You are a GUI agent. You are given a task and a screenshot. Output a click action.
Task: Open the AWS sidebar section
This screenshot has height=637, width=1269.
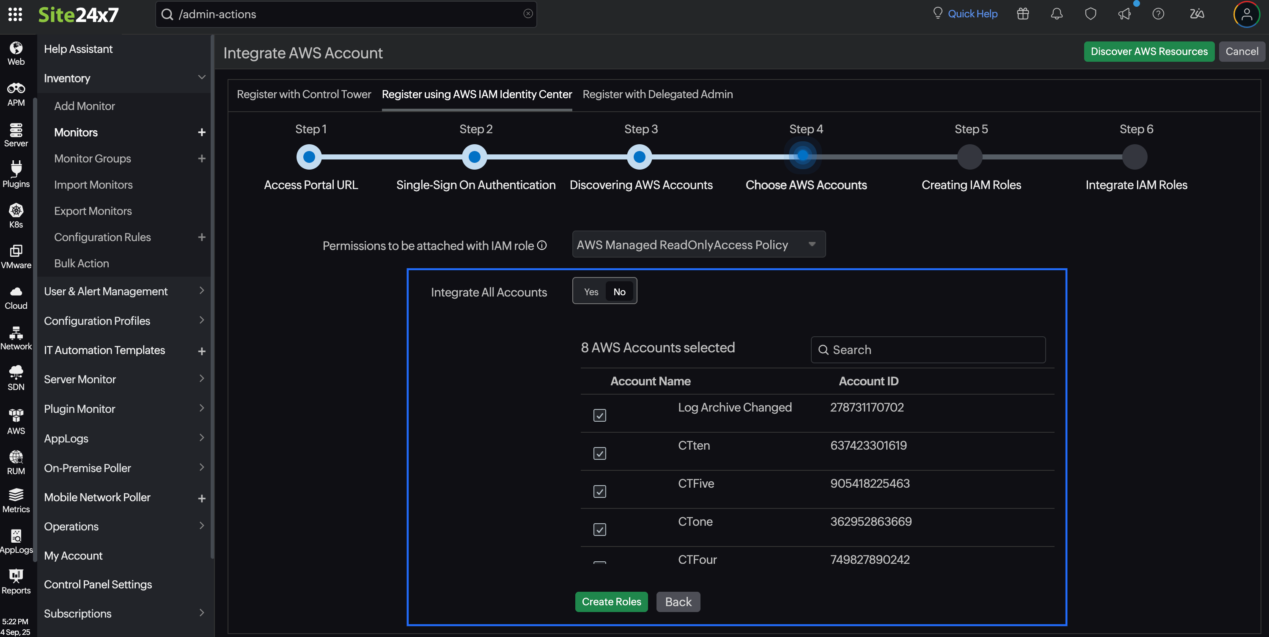[16, 422]
